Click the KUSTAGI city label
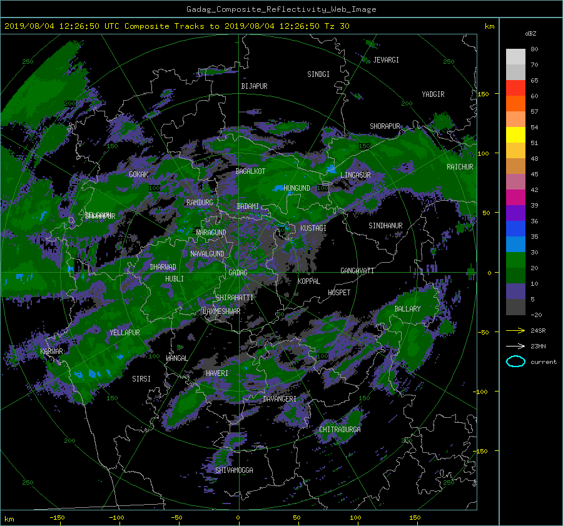563x526 pixels. tap(313, 228)
